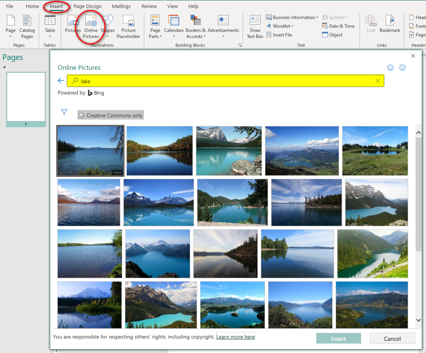Toggle the Creative Commons only checkbox
This screenshot has height=353, width=426.
(x=82, y=115)
